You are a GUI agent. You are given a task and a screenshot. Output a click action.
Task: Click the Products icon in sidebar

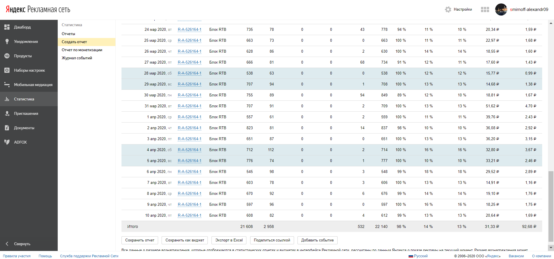click(7, 56)
